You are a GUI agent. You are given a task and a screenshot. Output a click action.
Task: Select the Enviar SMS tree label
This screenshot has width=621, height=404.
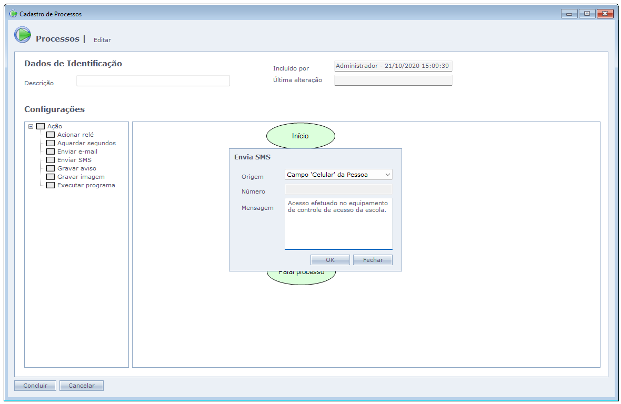click(x=74, y=160)
